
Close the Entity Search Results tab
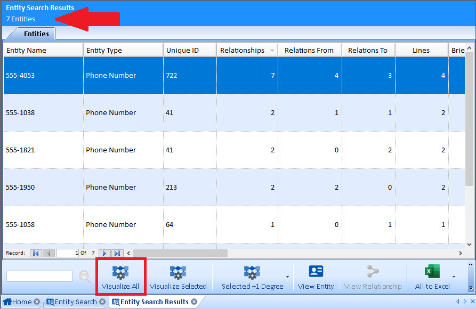click(194, 302)
